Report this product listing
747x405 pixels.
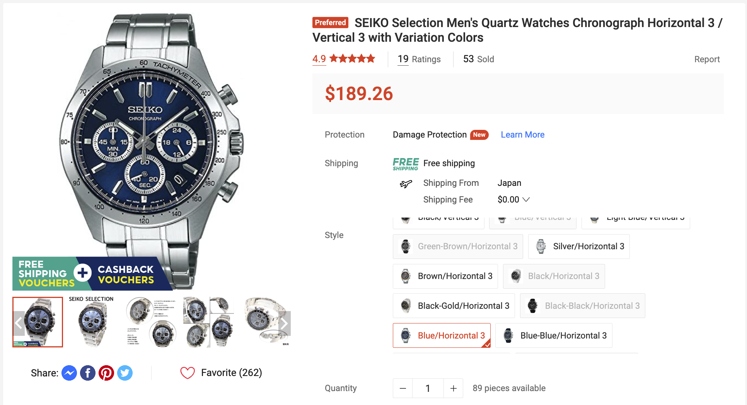[707, 60]
